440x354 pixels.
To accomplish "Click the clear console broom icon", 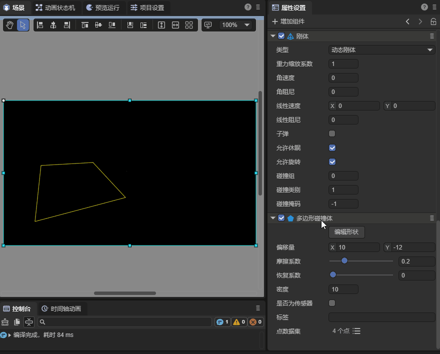I will pyautogui.click(x=5, y=322).
